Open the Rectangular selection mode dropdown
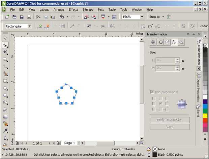The image size is (209, 159). tap(29, 26)
